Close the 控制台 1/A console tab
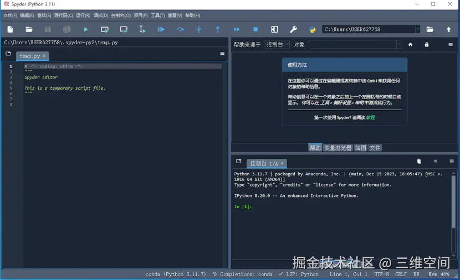Viewport: 460px width, 280px height. (282, 163)
